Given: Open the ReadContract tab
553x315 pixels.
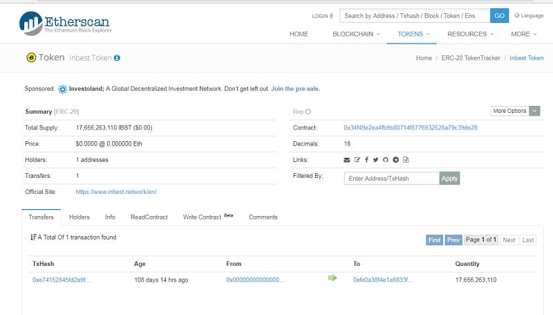Looking at the screenshot, I should coord(149,217).
